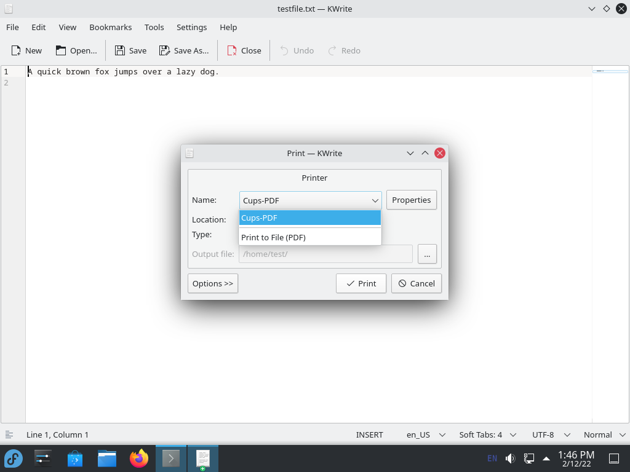
Task: Click the keep-above diamond in the KWrite title bar
Action: point(606,9)
